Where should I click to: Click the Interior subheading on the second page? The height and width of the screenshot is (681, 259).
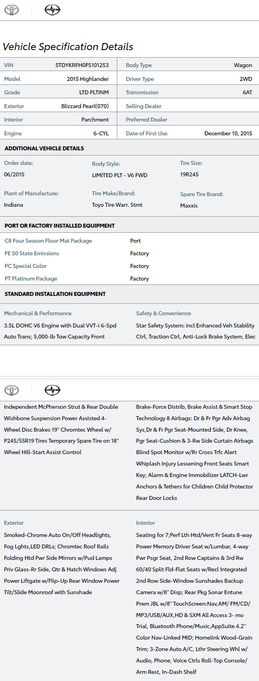(x=145, y=523)
